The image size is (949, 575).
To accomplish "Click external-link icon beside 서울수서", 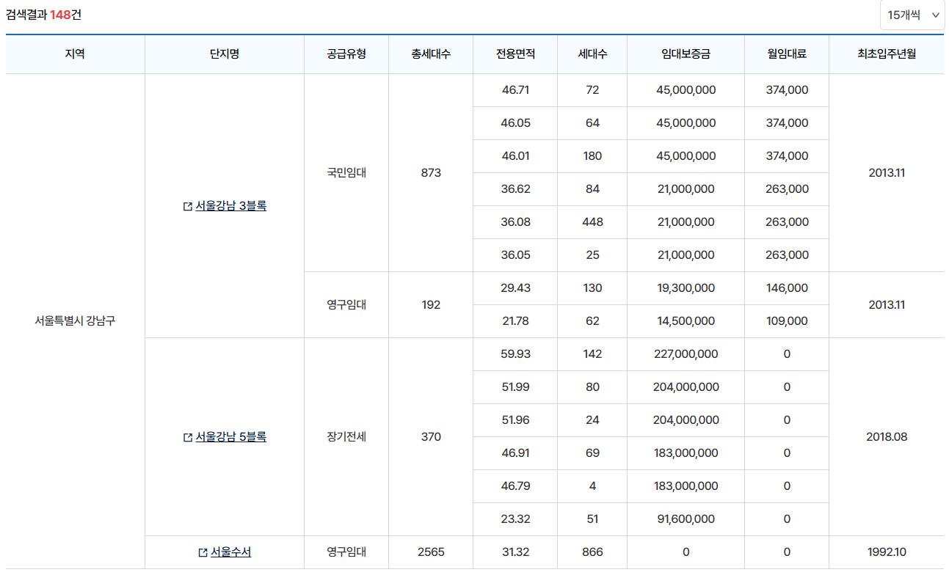I will (x=203, y=553).
